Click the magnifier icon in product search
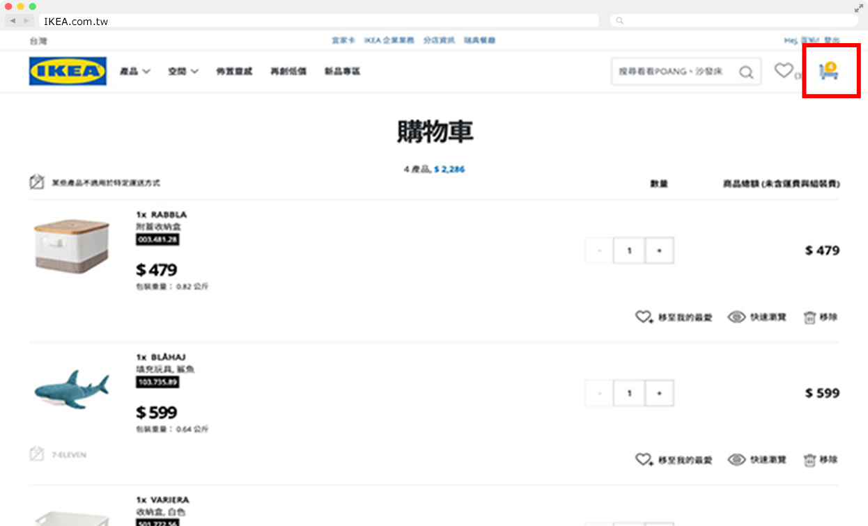The width and height of the screenshot is (868, 526). click(745, 72)
